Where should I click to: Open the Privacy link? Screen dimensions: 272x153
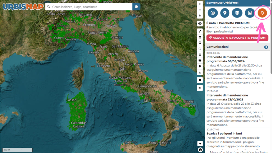[x=214, y=152]
